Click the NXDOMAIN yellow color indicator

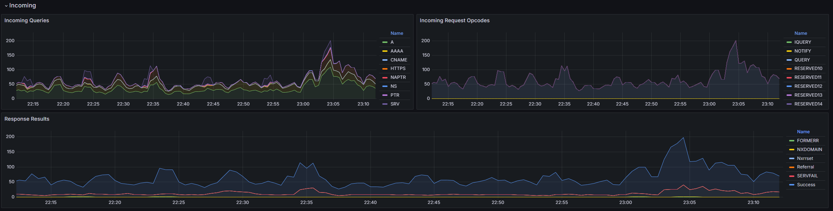792,150
